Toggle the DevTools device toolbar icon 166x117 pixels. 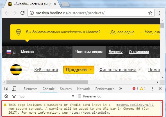coord(14,89)
